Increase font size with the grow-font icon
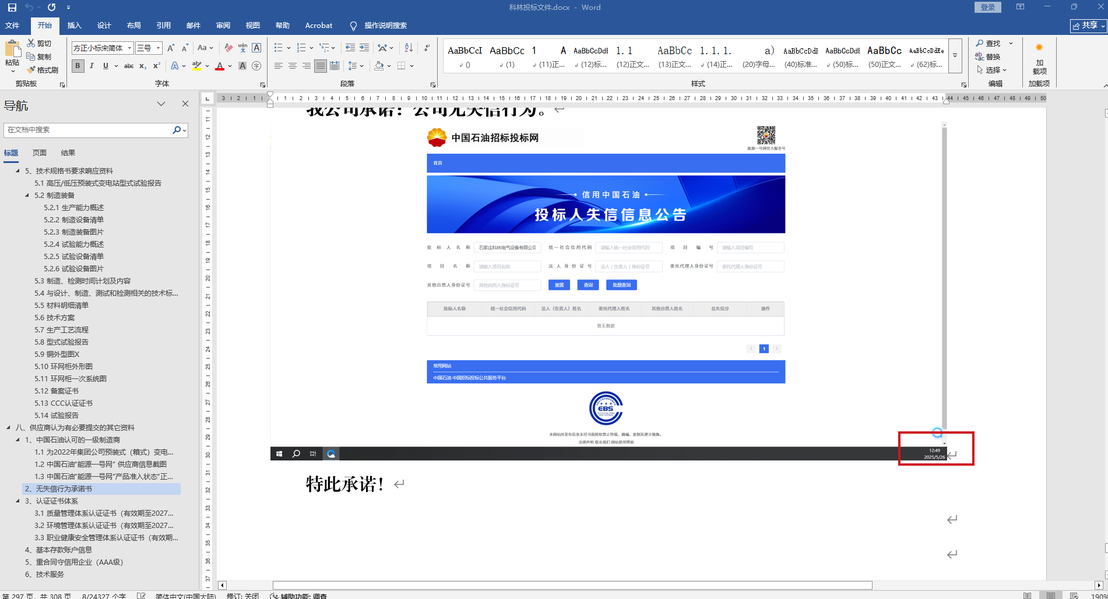The image size is (1108, 599). pyautogui.click(x=171, y=48)
